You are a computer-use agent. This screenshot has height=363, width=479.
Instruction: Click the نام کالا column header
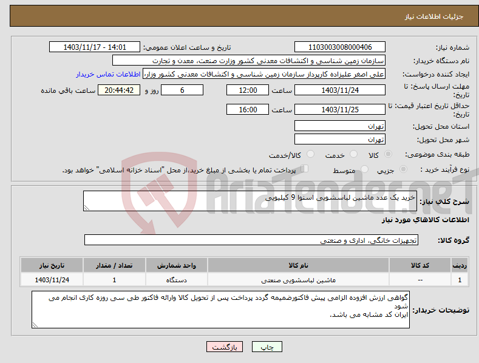(299, 265)
